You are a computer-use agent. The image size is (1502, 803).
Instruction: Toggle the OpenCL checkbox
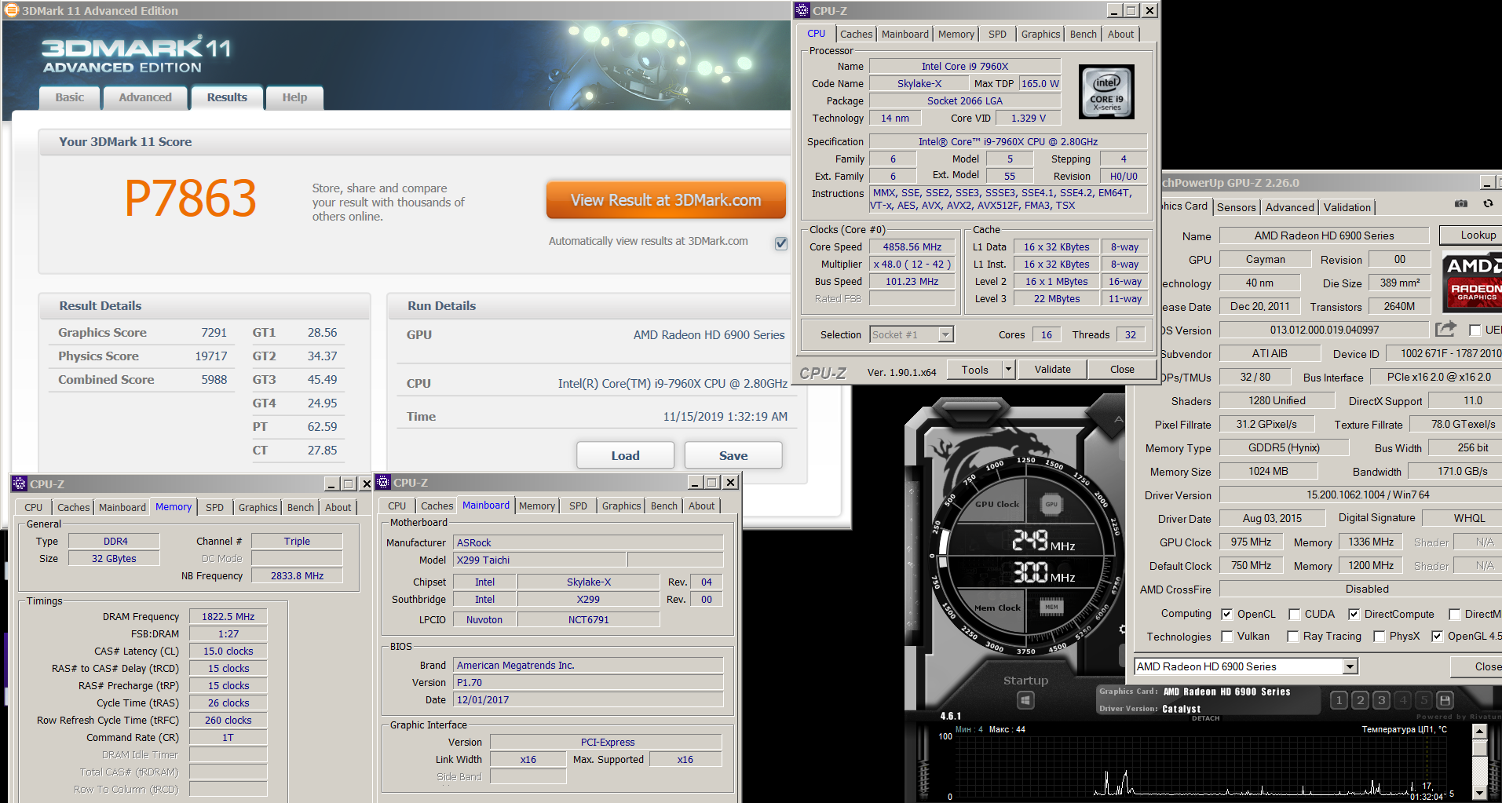click(x=1226, y=614)
